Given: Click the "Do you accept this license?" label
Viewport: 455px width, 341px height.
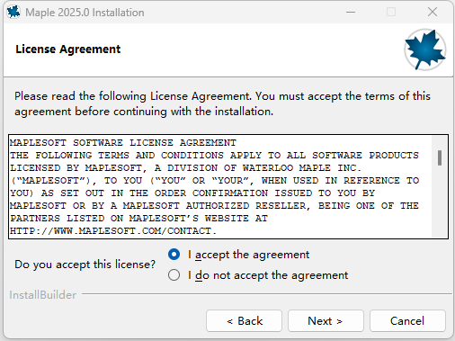Looking at the screenshot, I should (85, 265).
